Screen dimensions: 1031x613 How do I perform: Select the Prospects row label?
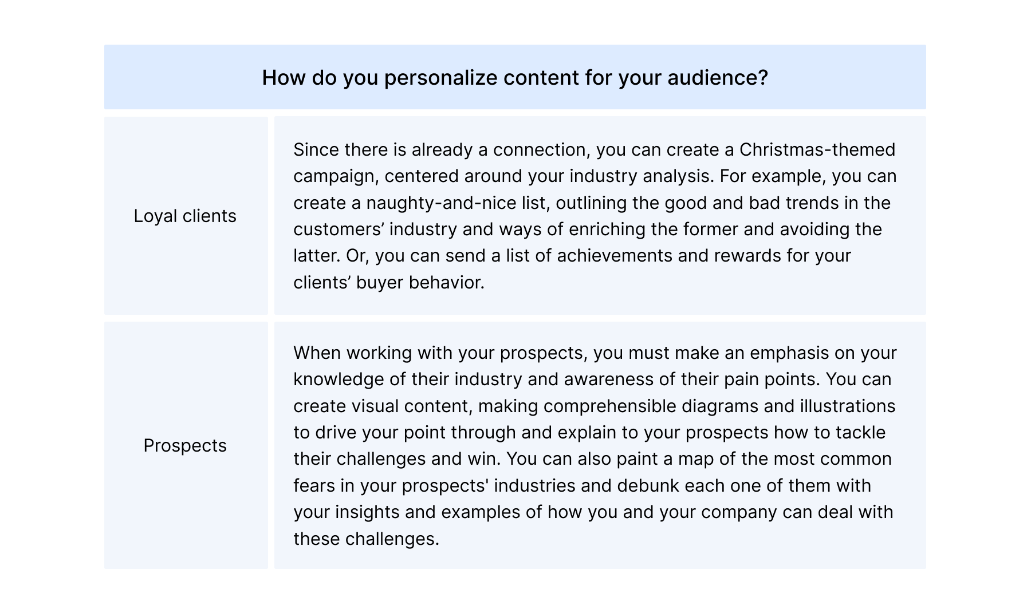tap(185, 445)
